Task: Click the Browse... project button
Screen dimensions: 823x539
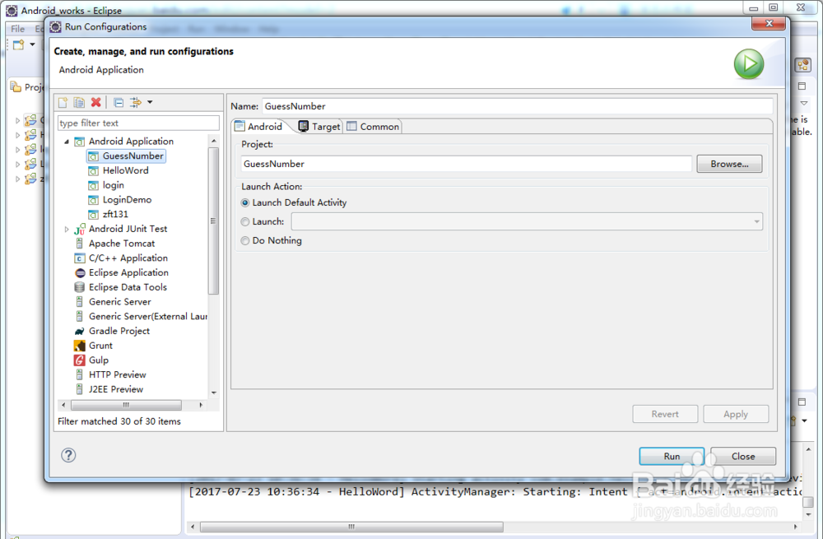Action: click(729, 164)
